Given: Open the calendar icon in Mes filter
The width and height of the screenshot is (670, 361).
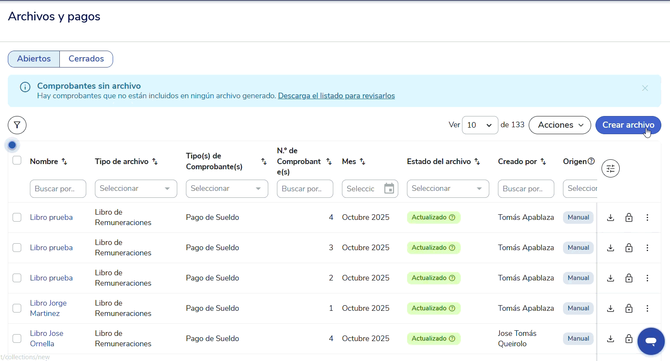Looking at the screenshot, I should click(x=389, y=189).
